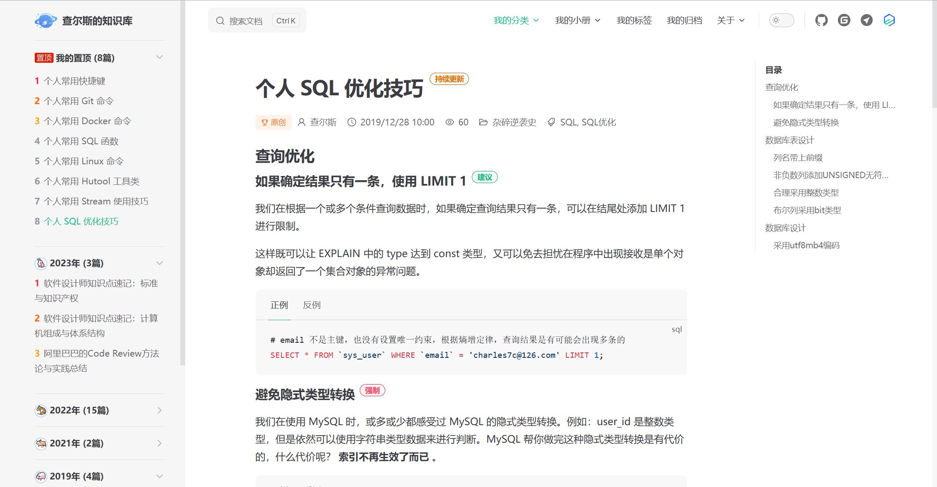This screenshot has height=487, width=937.
Task: Expand the 2021年 (2篇) section
Action: tap(159, 444)
